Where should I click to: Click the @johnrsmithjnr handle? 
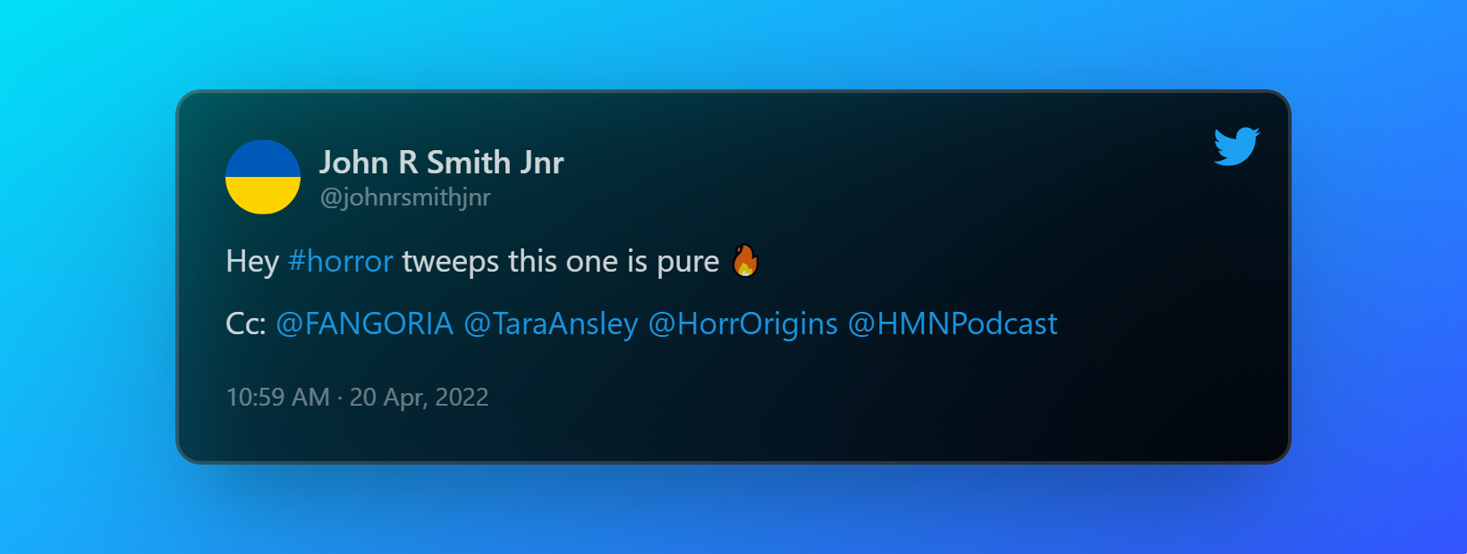coord(405,197)
